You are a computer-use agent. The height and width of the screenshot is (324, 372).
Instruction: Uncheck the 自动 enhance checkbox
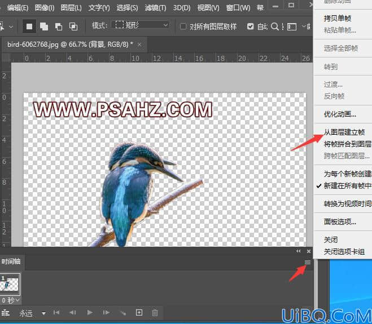tap(250, 26)
